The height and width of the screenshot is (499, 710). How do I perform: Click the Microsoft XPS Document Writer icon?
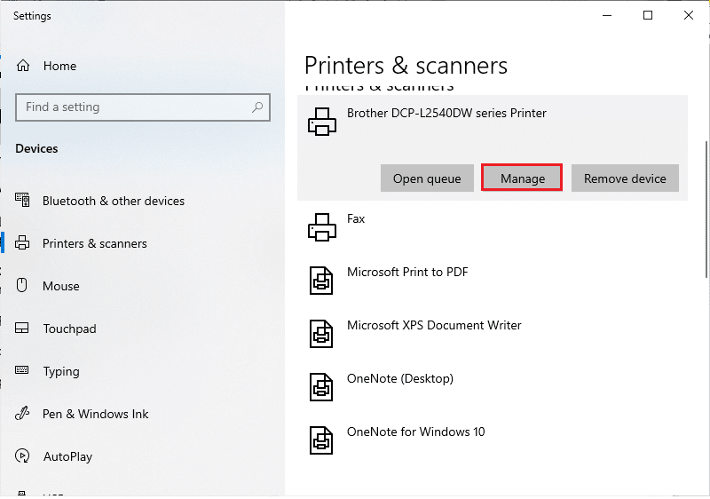tap(321, 334)
